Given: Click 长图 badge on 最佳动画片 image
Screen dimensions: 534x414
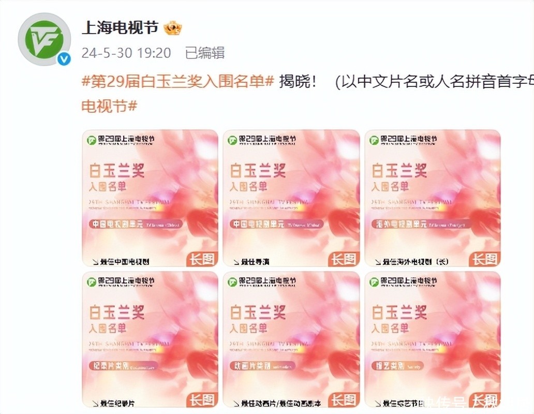Looking at the screenshot, I should pos(344,401).
